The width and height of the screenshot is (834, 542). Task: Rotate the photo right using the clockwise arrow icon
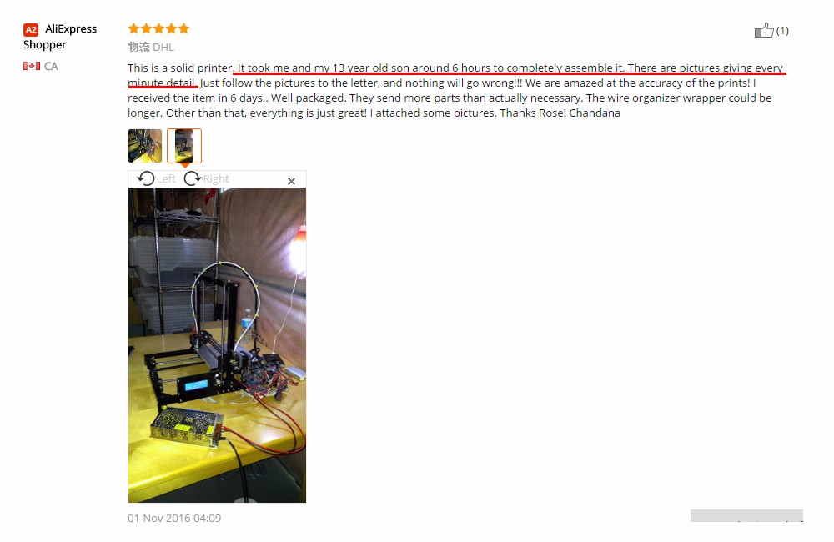(192, 178)
